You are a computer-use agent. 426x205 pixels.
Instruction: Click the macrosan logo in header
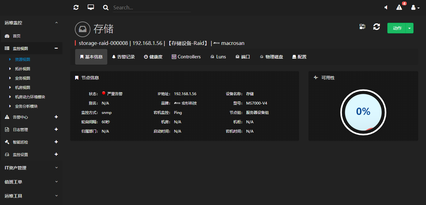pos(216,43)
